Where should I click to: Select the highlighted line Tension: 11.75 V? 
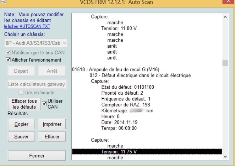click(147, 152)
